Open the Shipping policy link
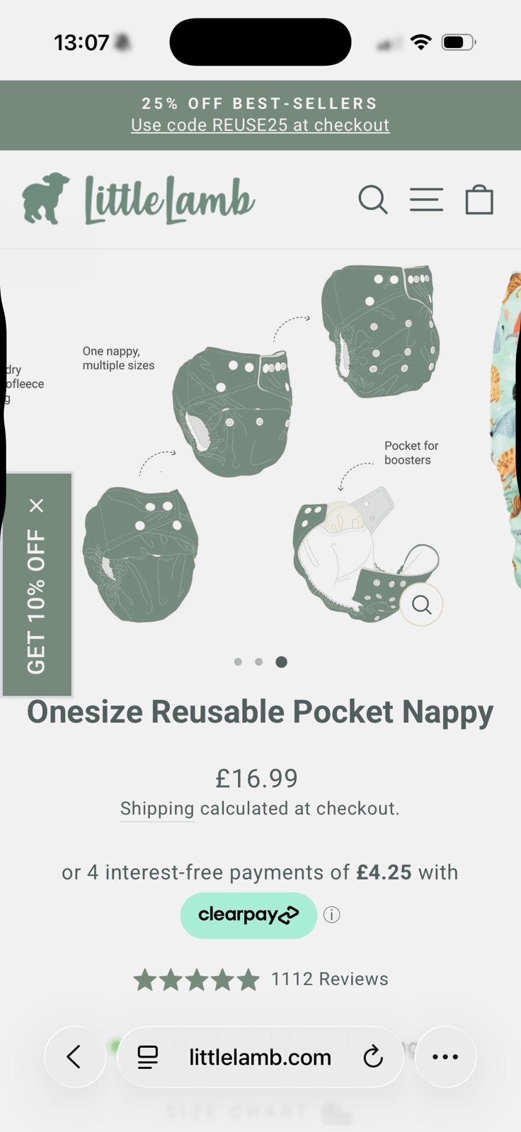The height and width of the screenshot is (1132, 521). pos(157,809)
